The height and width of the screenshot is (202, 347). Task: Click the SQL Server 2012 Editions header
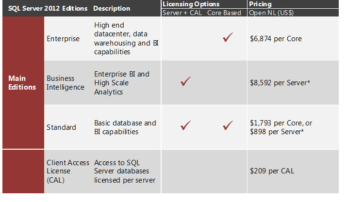[x=48, y=8]
